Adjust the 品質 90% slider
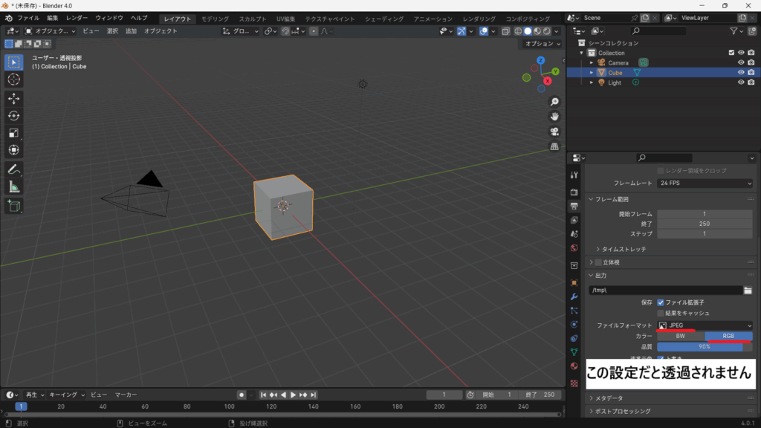 click(x=705, y=346)
